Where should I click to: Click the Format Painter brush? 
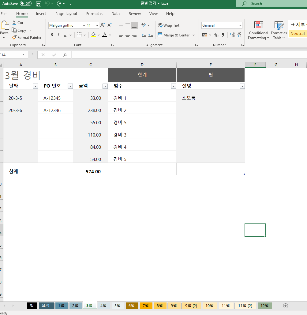14,37
